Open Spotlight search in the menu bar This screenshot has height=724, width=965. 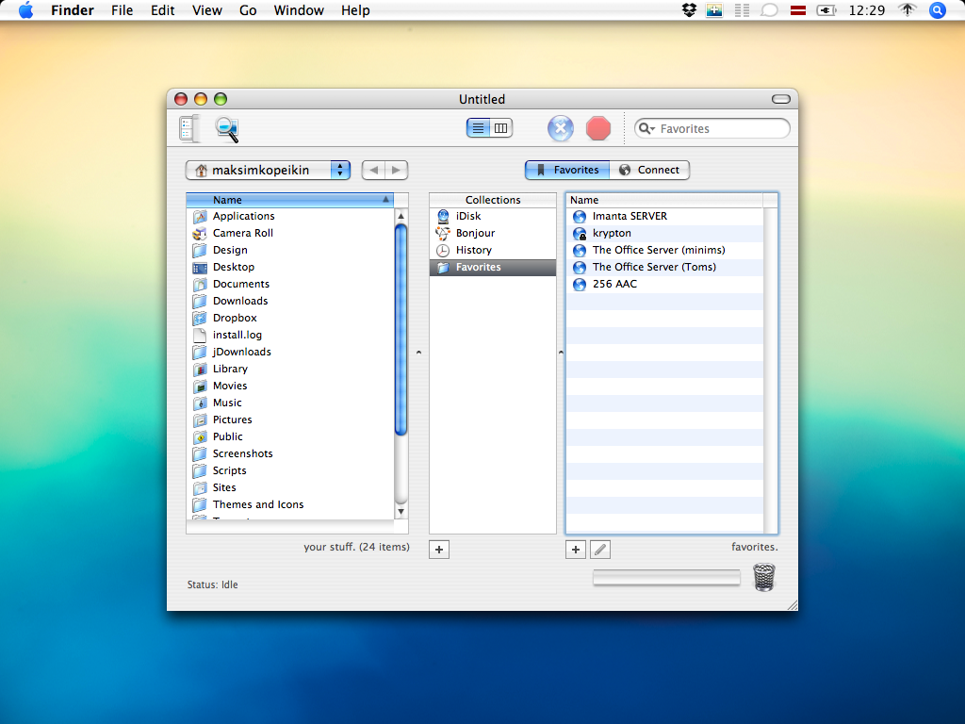coord(937,10)
